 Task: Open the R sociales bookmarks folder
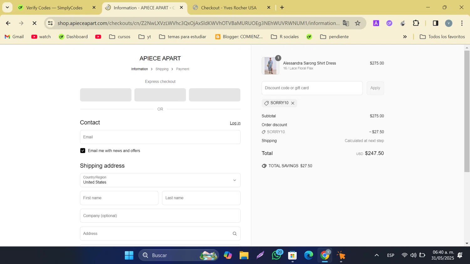(285, 37)
